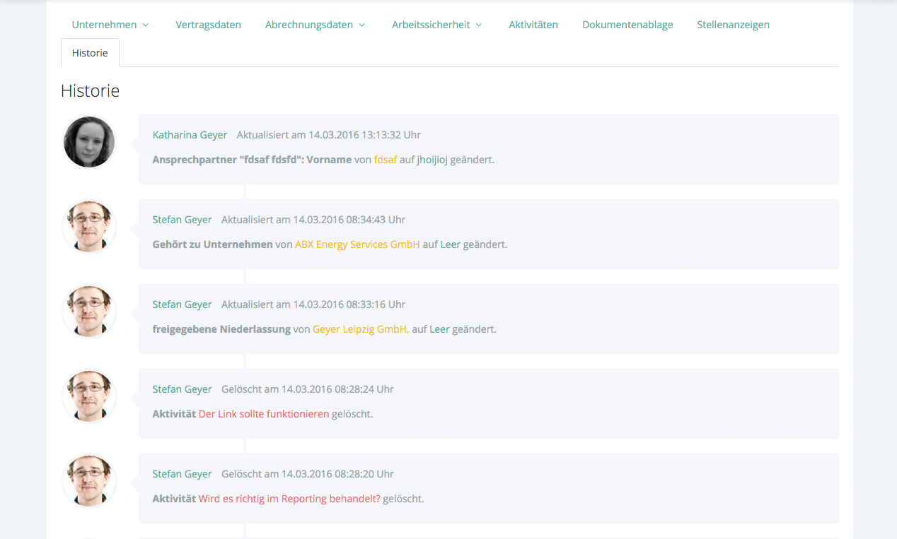Expand the Arbeitssicherheit dropdown

pos(436,25)
